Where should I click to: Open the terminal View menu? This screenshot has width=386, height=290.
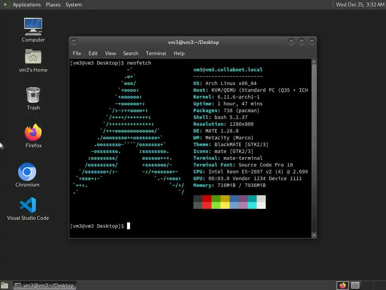point(110,53)
